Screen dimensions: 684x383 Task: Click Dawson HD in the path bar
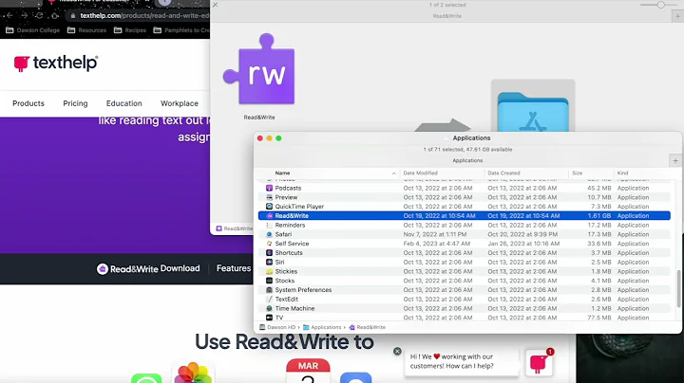click(x=277, y=327)
